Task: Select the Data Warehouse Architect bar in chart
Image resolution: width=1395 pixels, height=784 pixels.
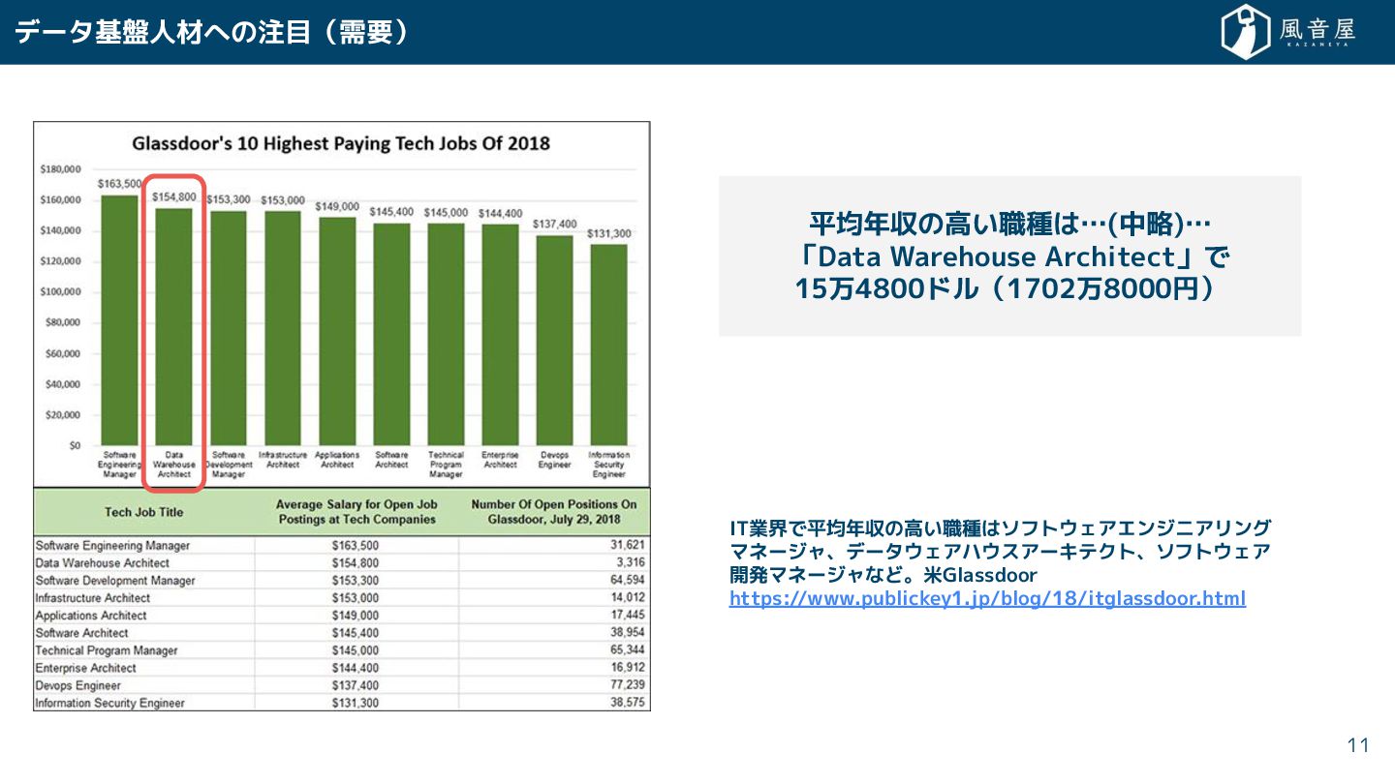Action: (174, 326)
